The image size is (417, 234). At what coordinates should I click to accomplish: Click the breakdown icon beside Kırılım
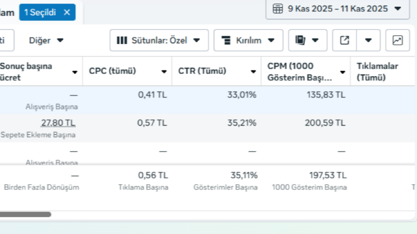point(226,40)
